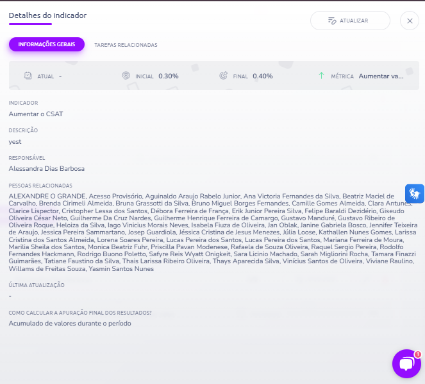The image size is (425, 384).
Task: Click the edit icon inside Atualizar
Action: (x=332, y=21)
